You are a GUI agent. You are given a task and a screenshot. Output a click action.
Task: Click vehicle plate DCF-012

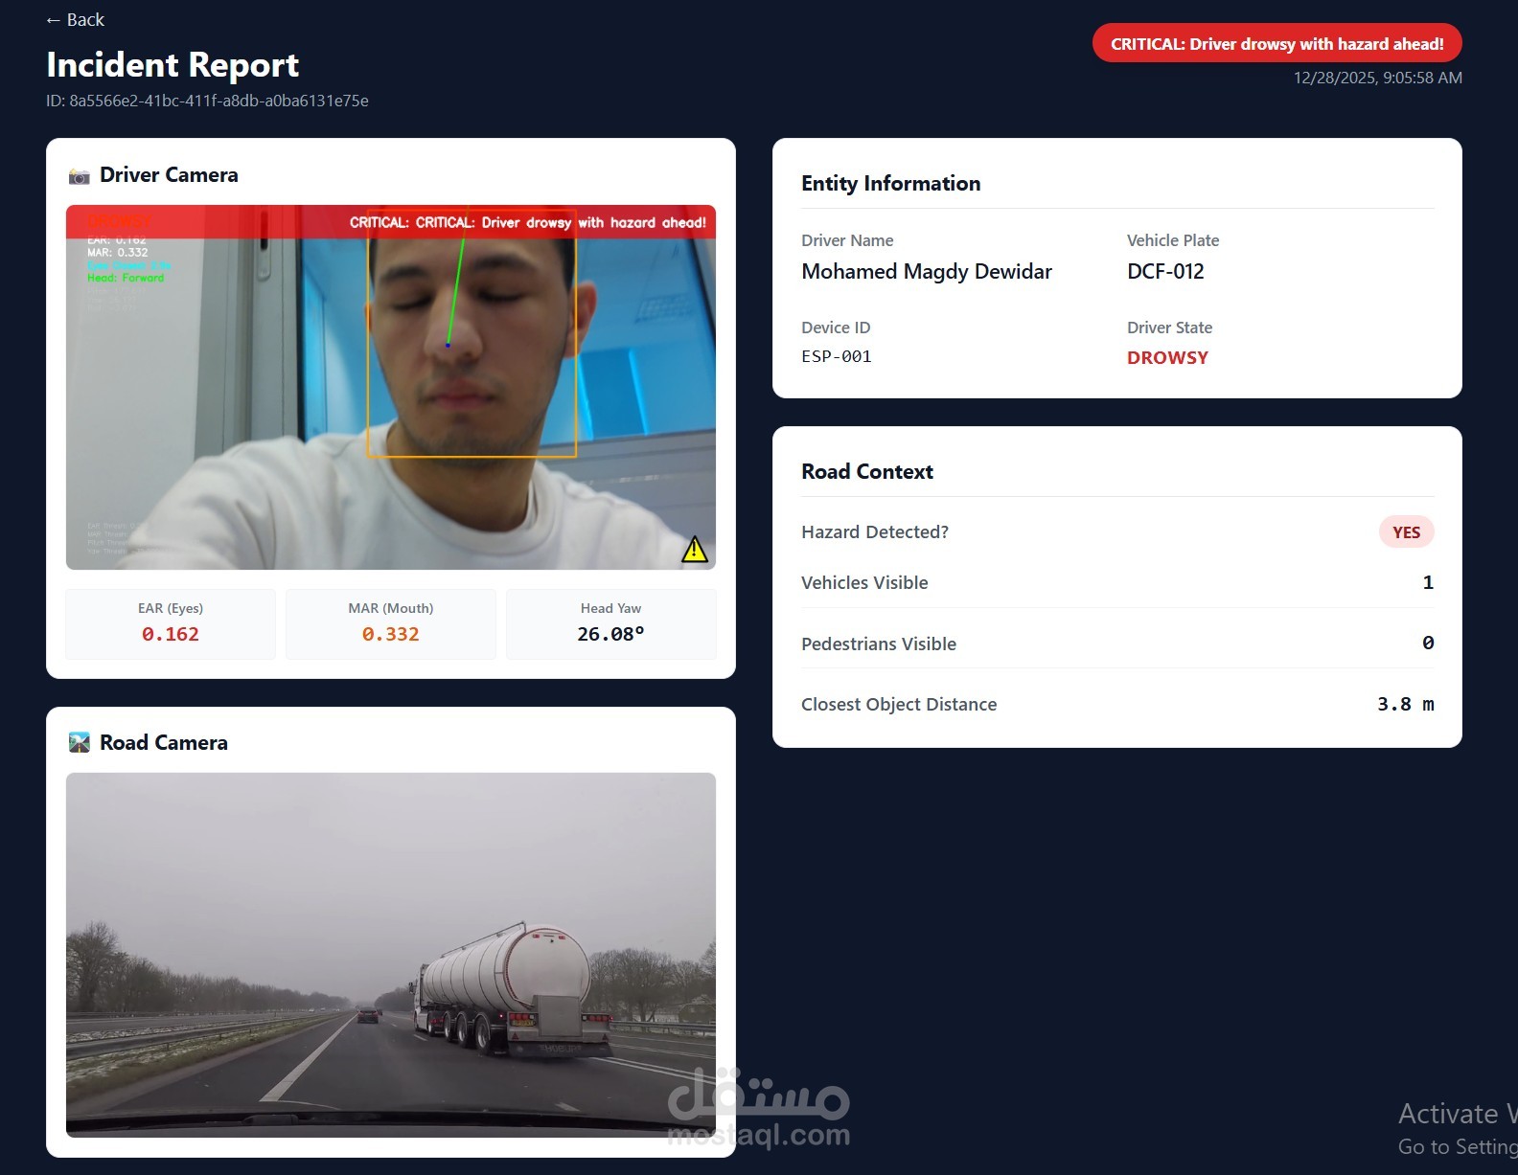tap(1165, 271)
